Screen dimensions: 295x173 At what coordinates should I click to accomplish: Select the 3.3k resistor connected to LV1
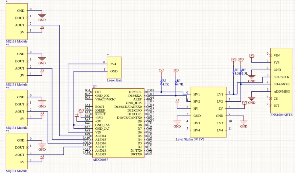(233, 72)
